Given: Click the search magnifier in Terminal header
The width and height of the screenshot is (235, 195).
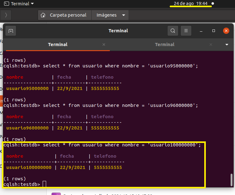Looking at the screenshot, I should click(x=173, y=31).
